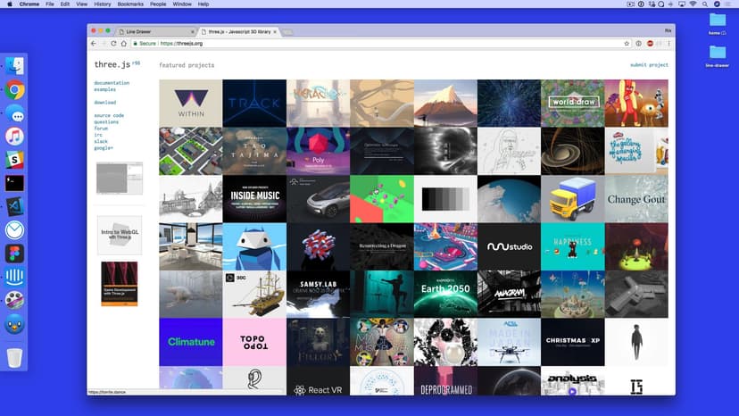This screenshot has width=739, height=416.
Task: Click the browser back arrow
Action: click(92, 43)
